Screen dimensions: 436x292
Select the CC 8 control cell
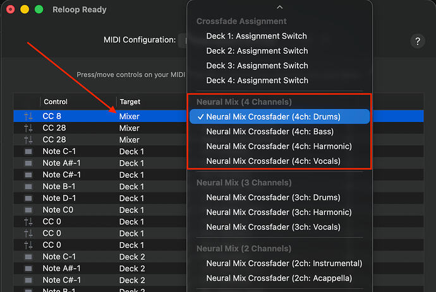click(52, 116)
